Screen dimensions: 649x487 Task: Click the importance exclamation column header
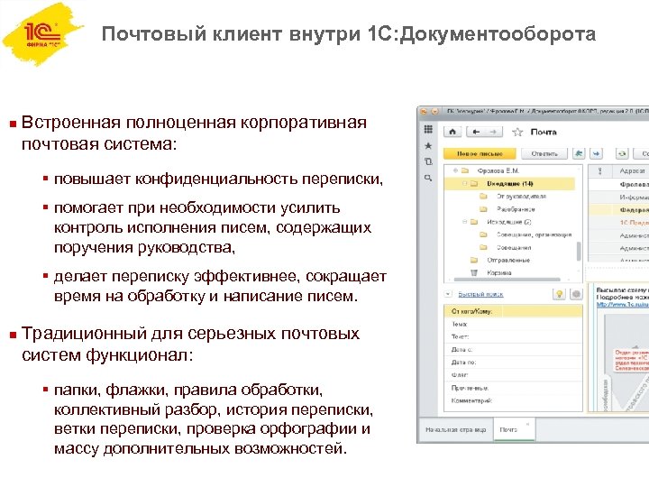599,171
